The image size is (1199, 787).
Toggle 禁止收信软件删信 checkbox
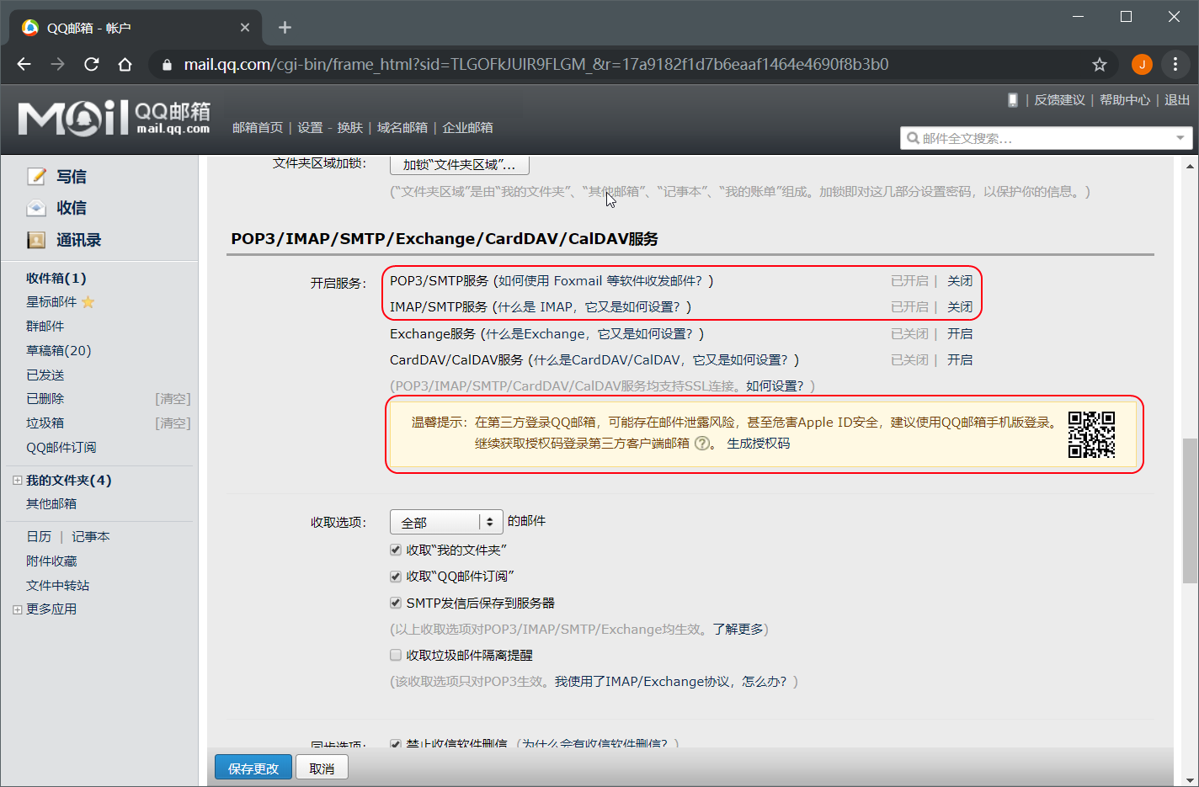pos(396,744)
